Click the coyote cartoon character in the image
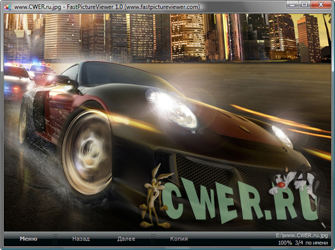This screenshot has height=250, width=335. pyautogui.click(x=154, y=196)
